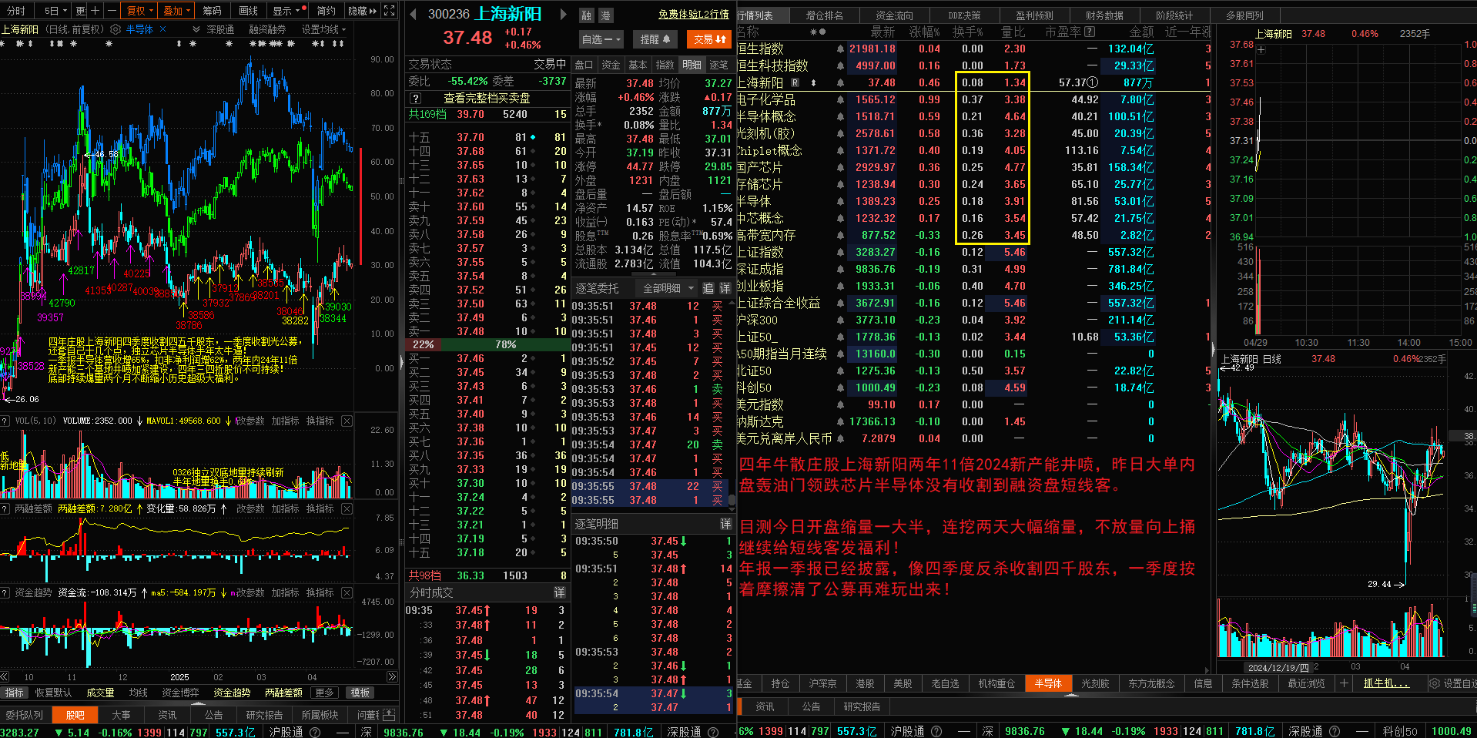
Task: Go to previous stock with left arrow
Action: click(x=413, y=14)
